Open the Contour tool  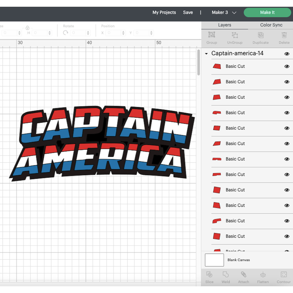[x=283, y=277]
